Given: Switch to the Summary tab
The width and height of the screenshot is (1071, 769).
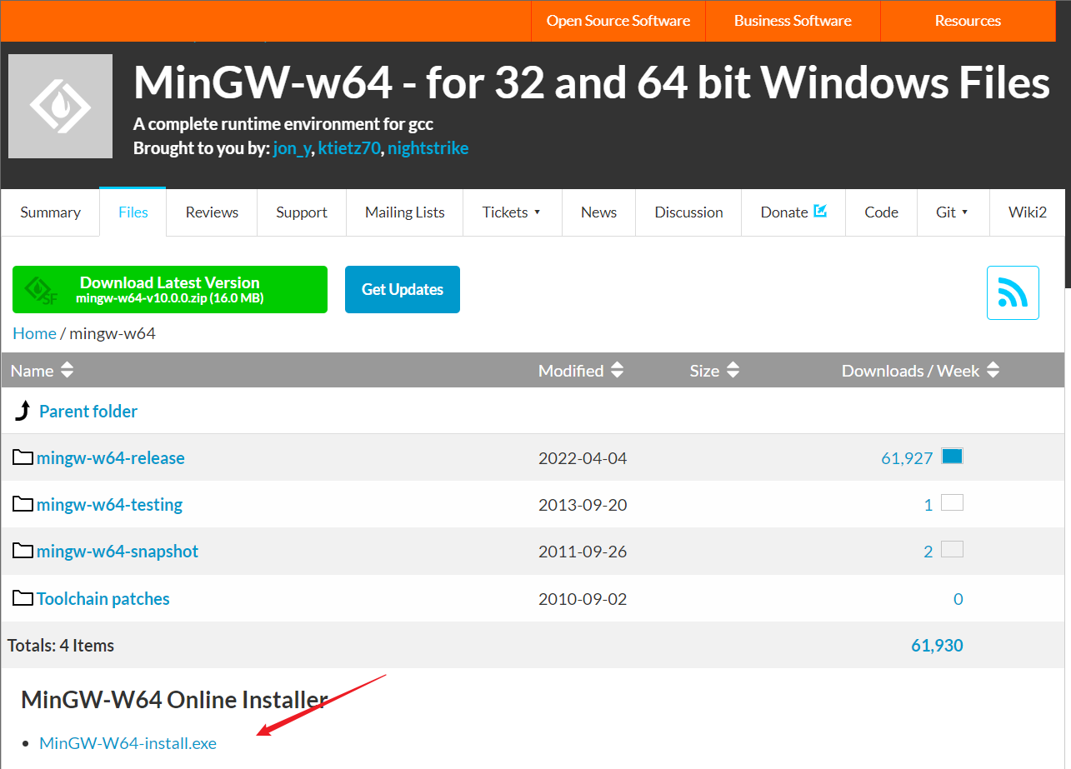Looking at the screenshot, I should point(50,212).
